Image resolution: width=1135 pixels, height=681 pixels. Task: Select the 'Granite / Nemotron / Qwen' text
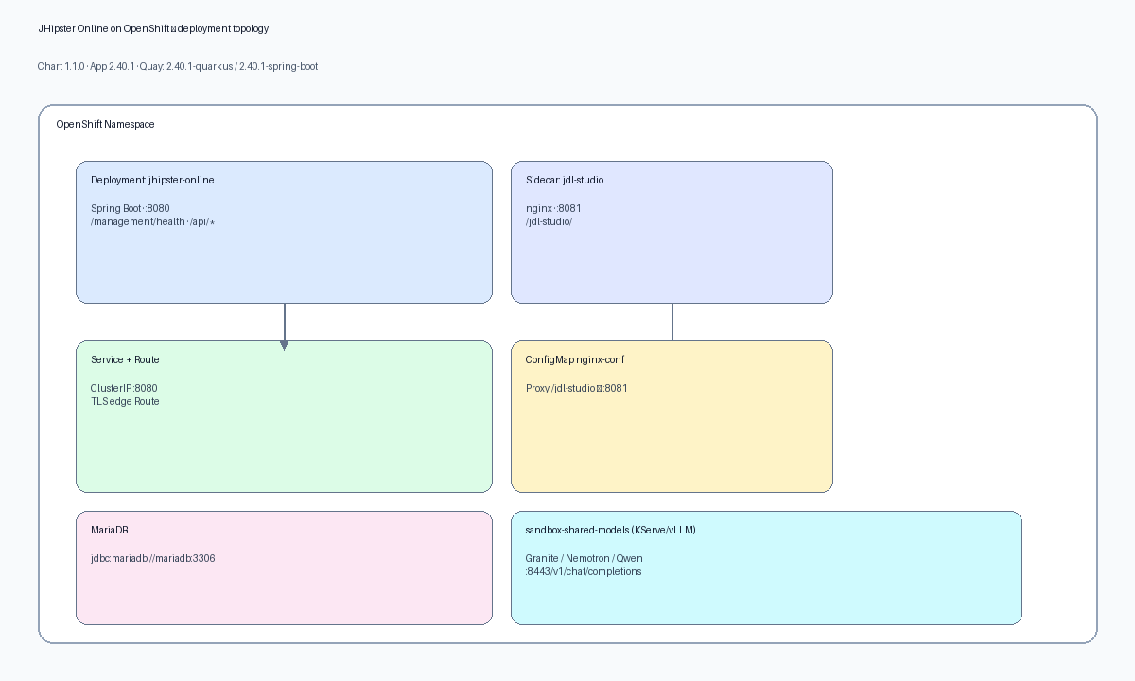point(585,558)
